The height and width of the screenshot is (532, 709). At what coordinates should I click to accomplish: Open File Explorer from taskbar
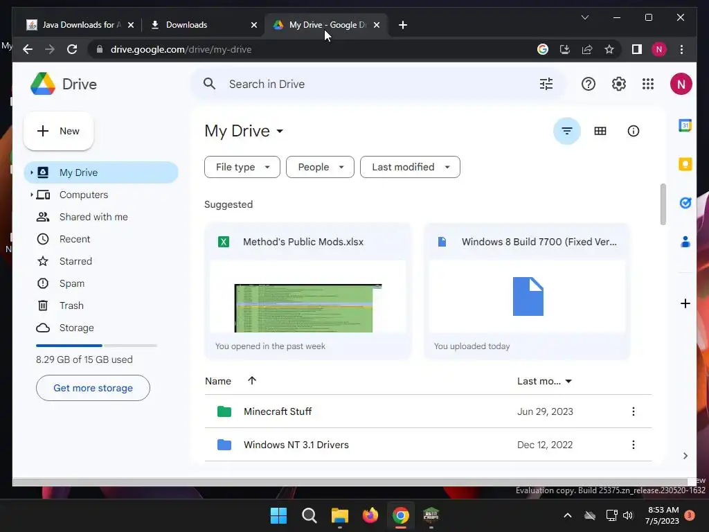coord(339,515)
